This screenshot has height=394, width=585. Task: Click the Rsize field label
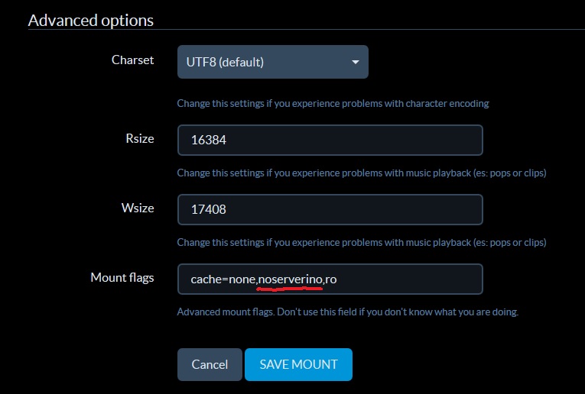[x=140, y=138]
